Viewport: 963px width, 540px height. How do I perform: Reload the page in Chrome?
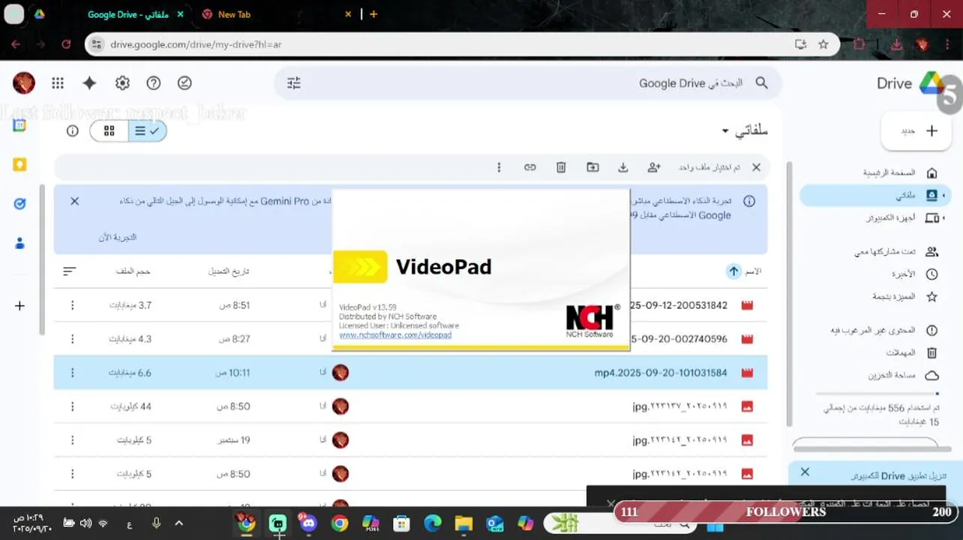(66, 44)
